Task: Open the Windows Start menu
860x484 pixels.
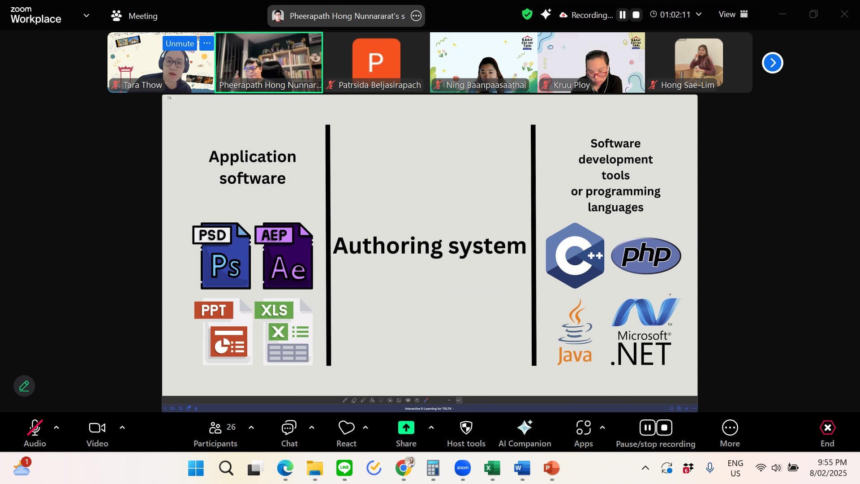Action: (x=196, y=468)
